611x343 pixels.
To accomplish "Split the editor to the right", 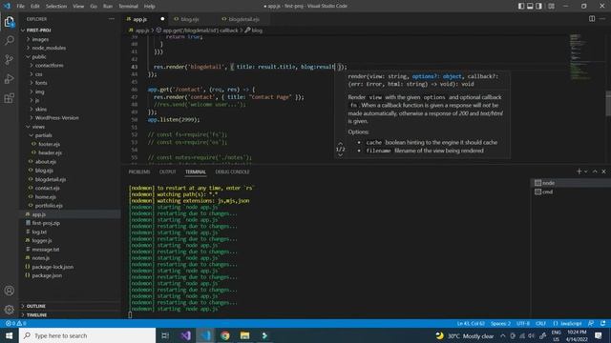I will click(592, 19).
